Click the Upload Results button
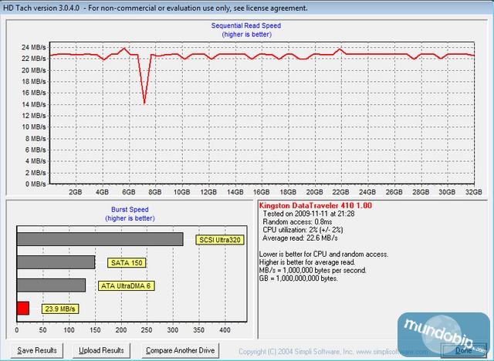 pyautogui.click(x=101, y=350)
